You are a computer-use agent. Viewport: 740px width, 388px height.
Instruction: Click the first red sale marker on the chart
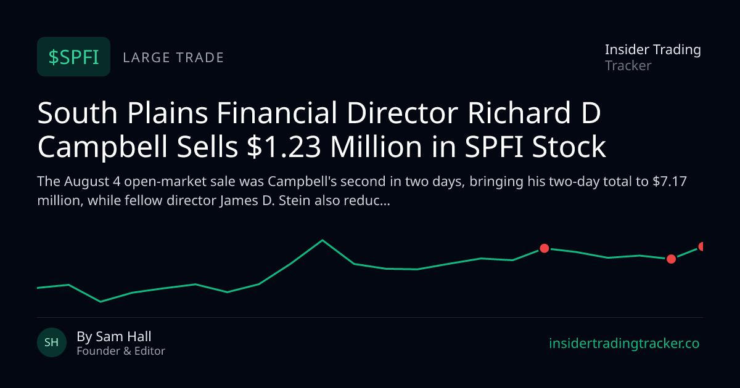[x=545, y=248]
